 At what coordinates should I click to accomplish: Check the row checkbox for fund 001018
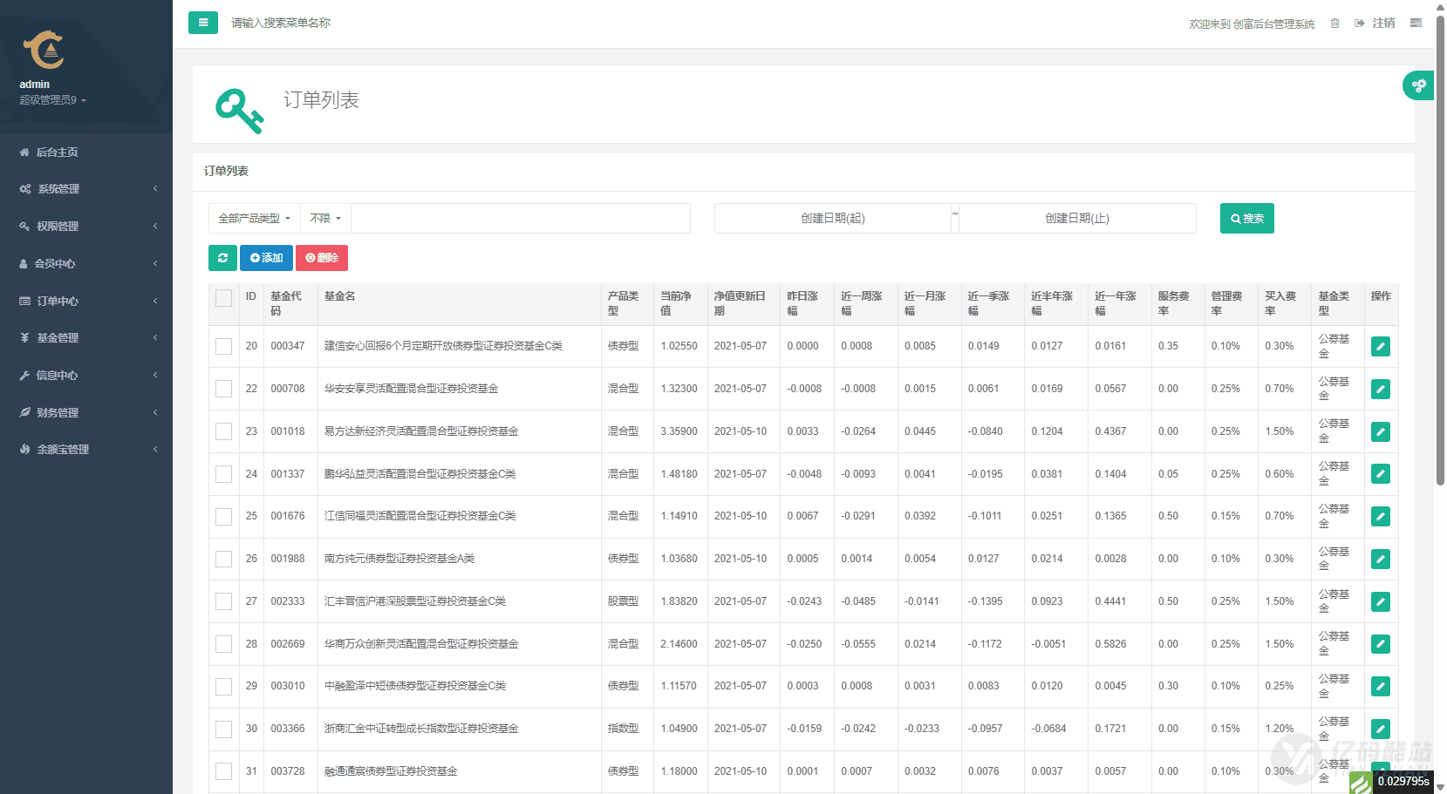(x=223, y=431)
